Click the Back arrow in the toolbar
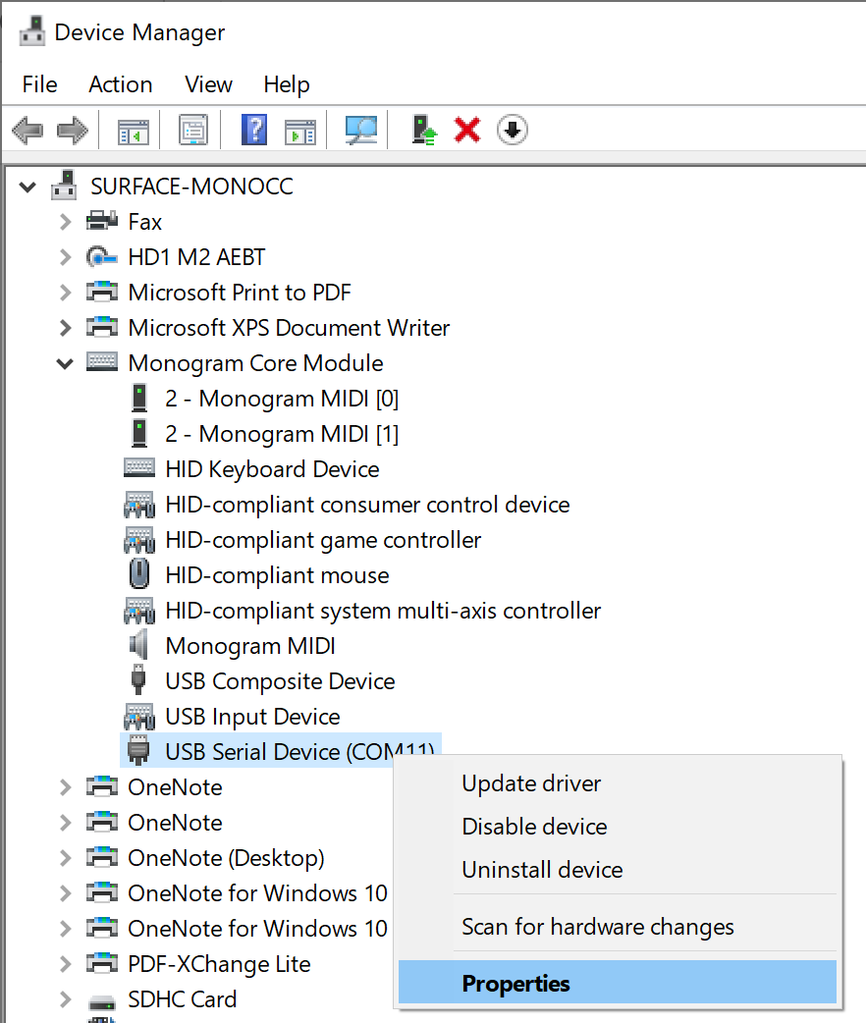866x1023 pixels. (x=28, y=130)
